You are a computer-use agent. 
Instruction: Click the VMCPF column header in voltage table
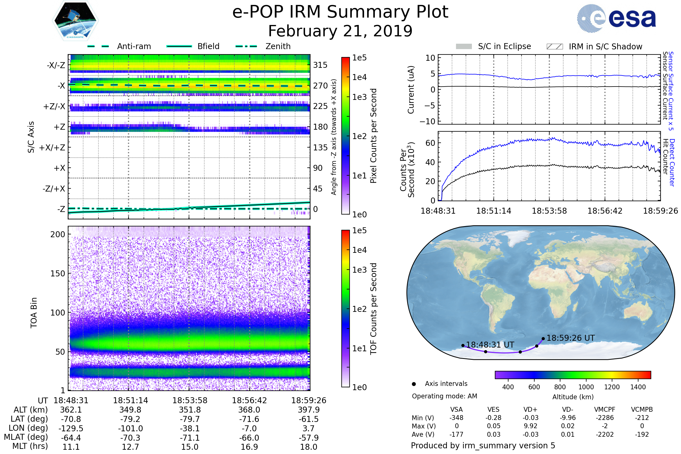click(605, 409)
